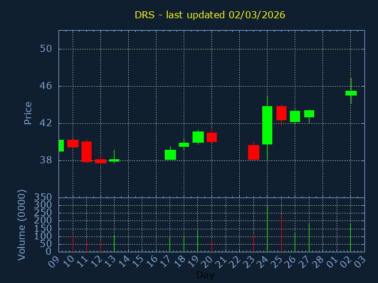Viewport: 378px width, 283px height.
Task: Click the 50 price tick label
Action: (x=45, y=49)
